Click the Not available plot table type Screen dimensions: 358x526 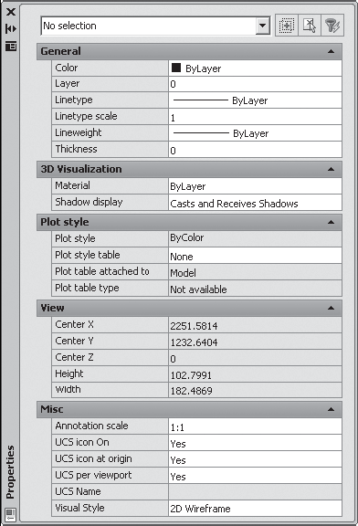255,289
